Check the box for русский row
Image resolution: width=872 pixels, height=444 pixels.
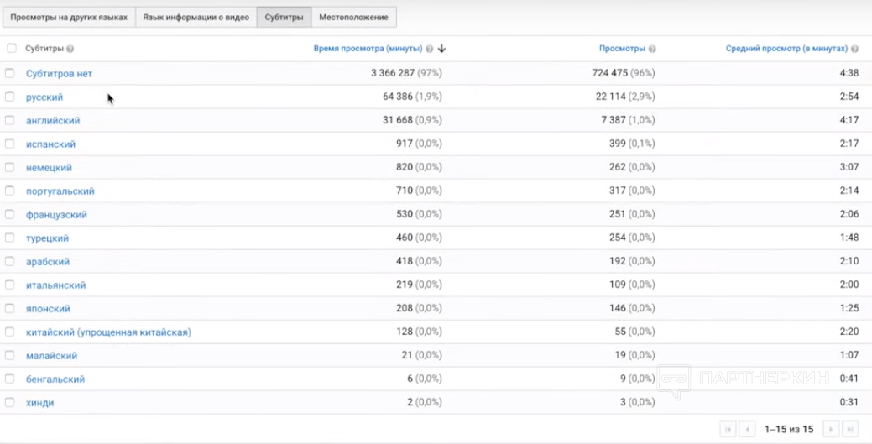(10, 97)
